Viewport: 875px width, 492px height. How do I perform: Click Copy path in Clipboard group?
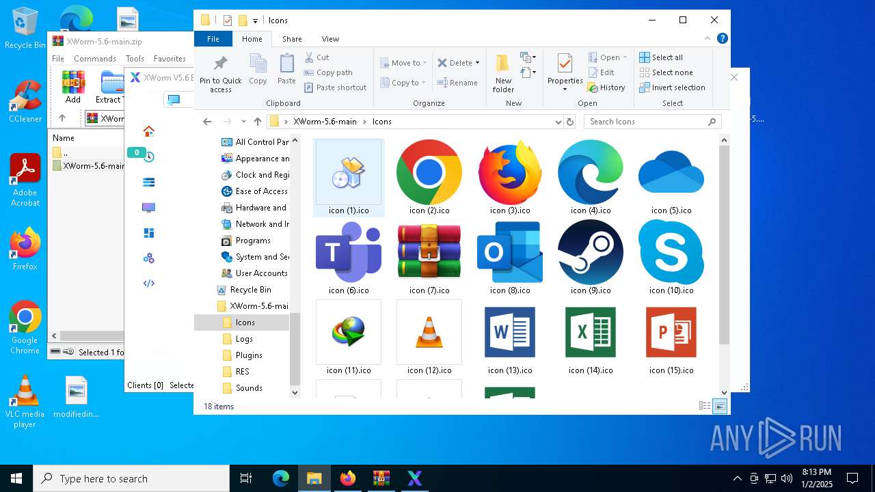pos(328,72)
